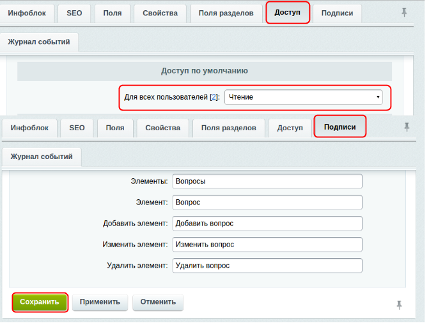The height and width of the screenshot is (327, 429).
Task: Select 'Поля разделов' tab in the upper row
Action: click(x=226, y=13)
